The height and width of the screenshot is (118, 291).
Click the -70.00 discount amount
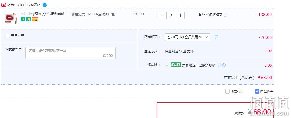tap(265, 37)
